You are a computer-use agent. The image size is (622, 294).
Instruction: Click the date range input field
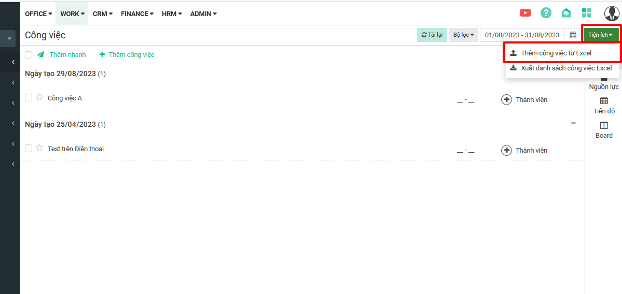pos(521,35)
